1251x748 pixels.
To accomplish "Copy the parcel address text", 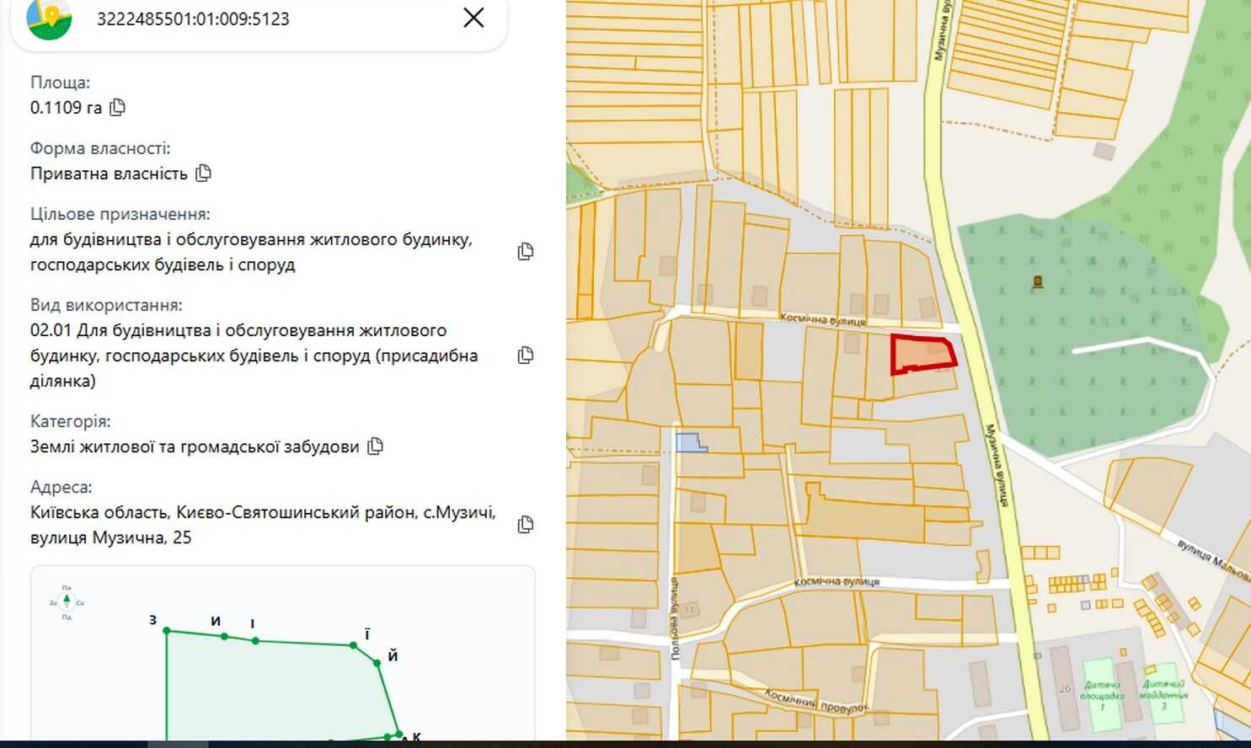I will tap(526, 524).
